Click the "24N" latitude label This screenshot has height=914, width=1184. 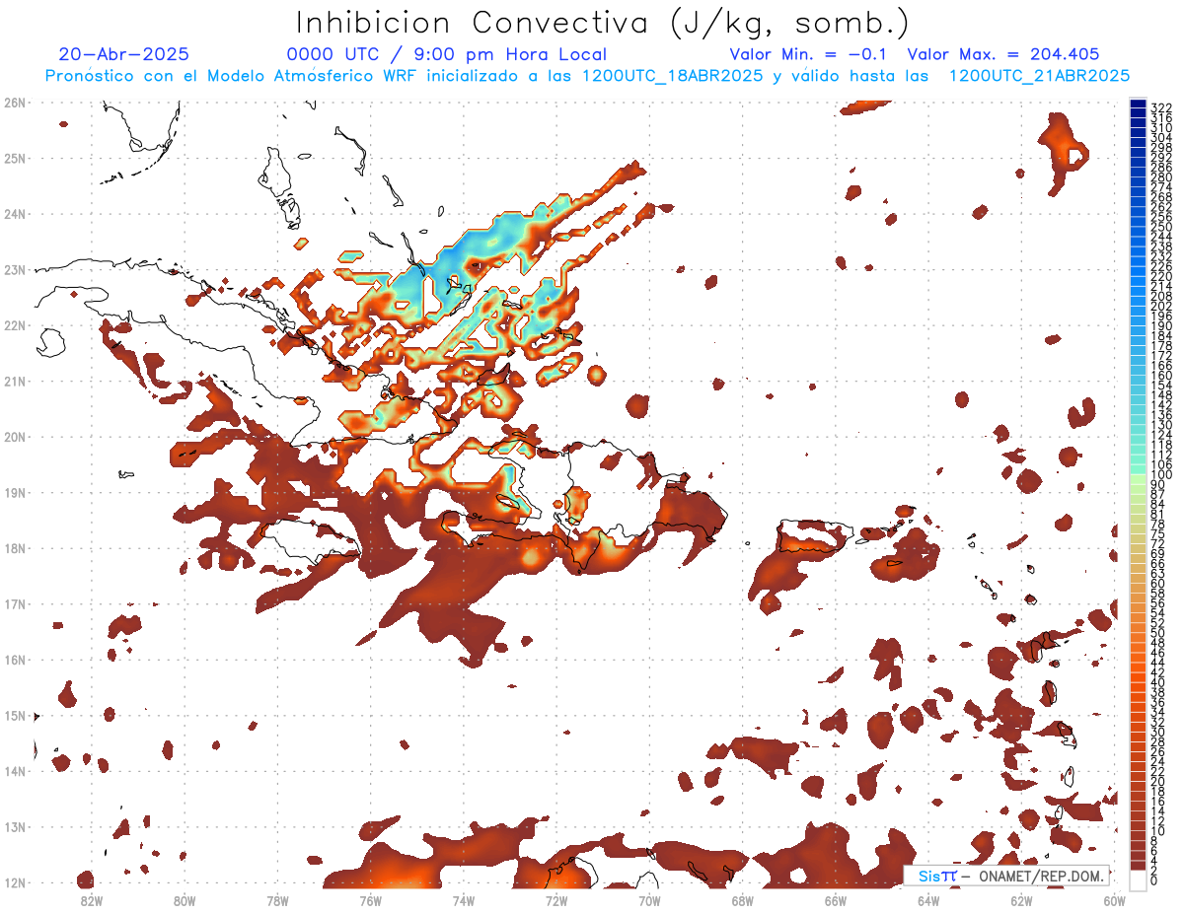click(x=14, y=214)
